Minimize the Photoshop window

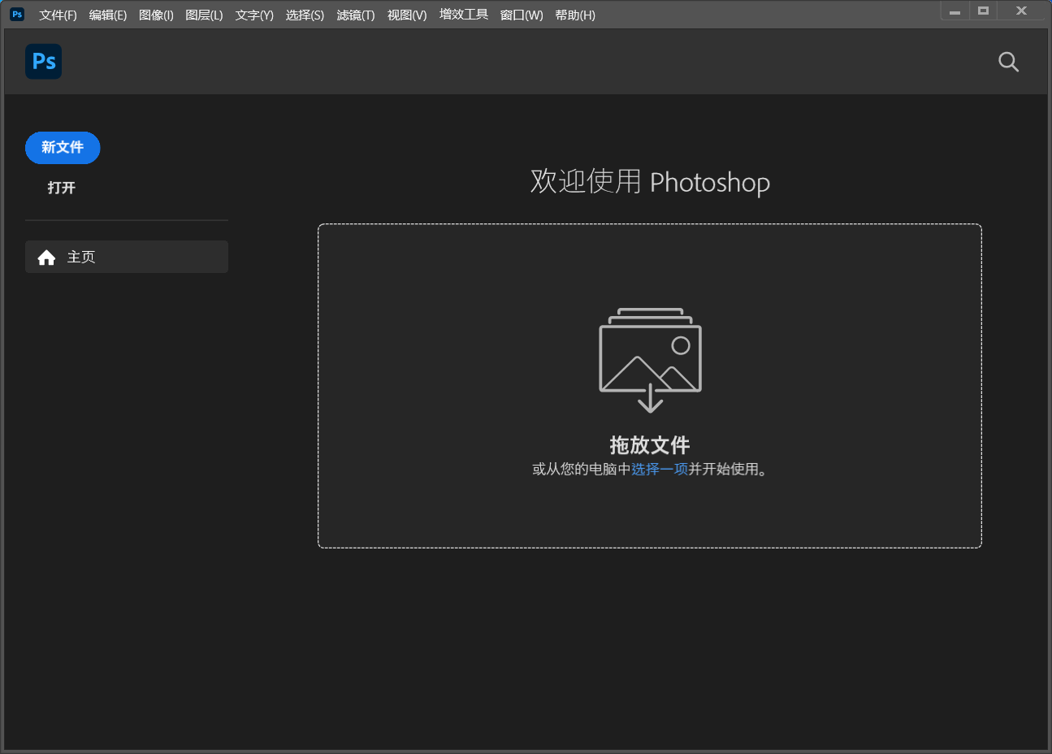point(955,11)
